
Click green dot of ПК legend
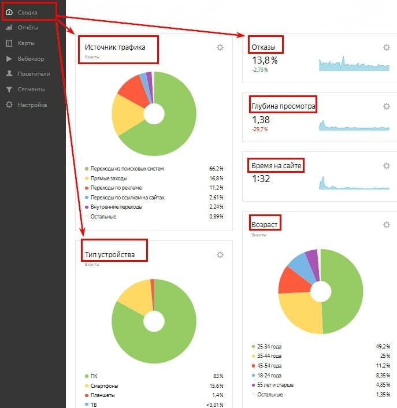87,376
